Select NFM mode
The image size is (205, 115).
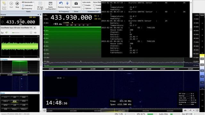[x=24, y=101]
